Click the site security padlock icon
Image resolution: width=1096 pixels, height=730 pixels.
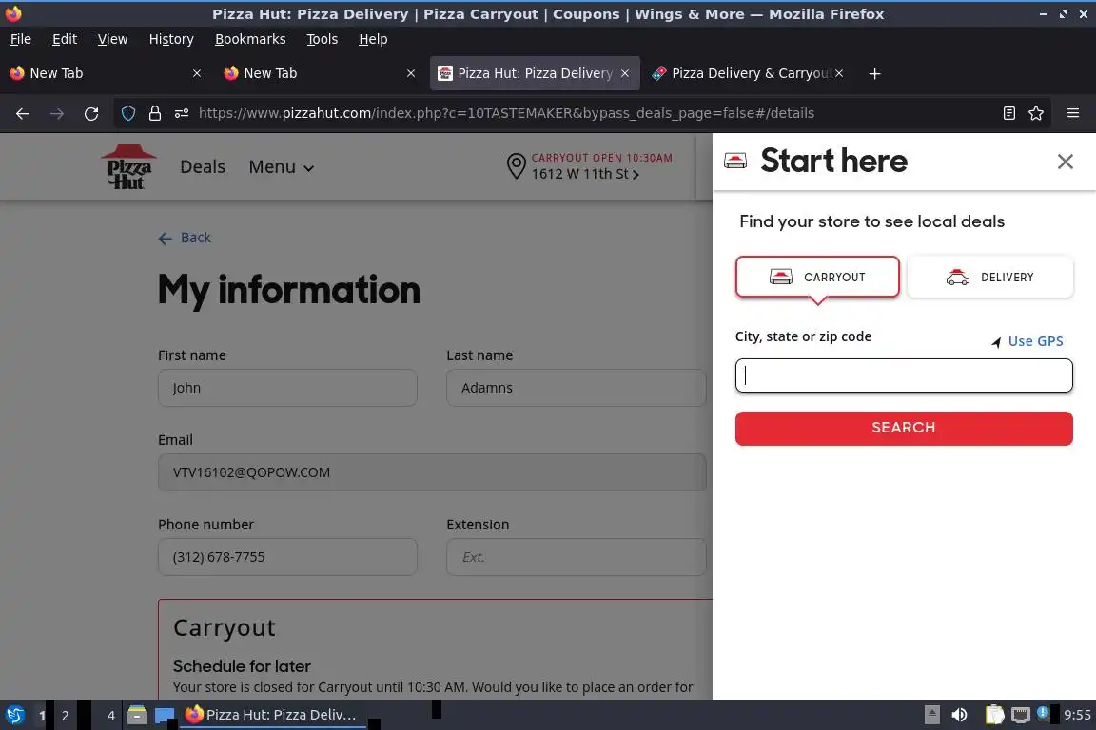tap(155, 113)
